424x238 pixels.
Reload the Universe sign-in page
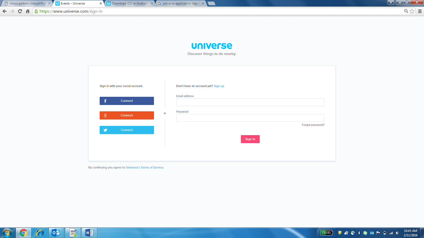click(20, 11)
